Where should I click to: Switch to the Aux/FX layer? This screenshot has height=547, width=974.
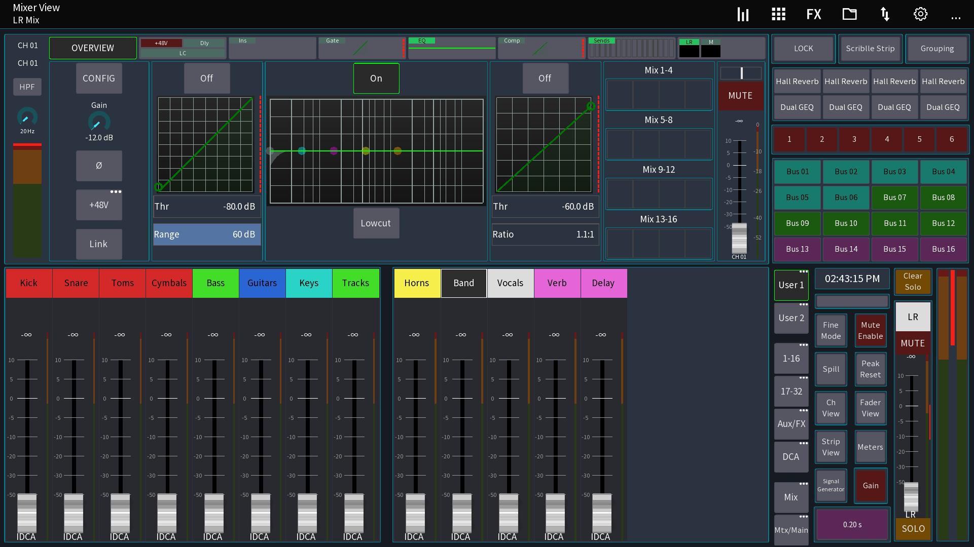[791, 424]
